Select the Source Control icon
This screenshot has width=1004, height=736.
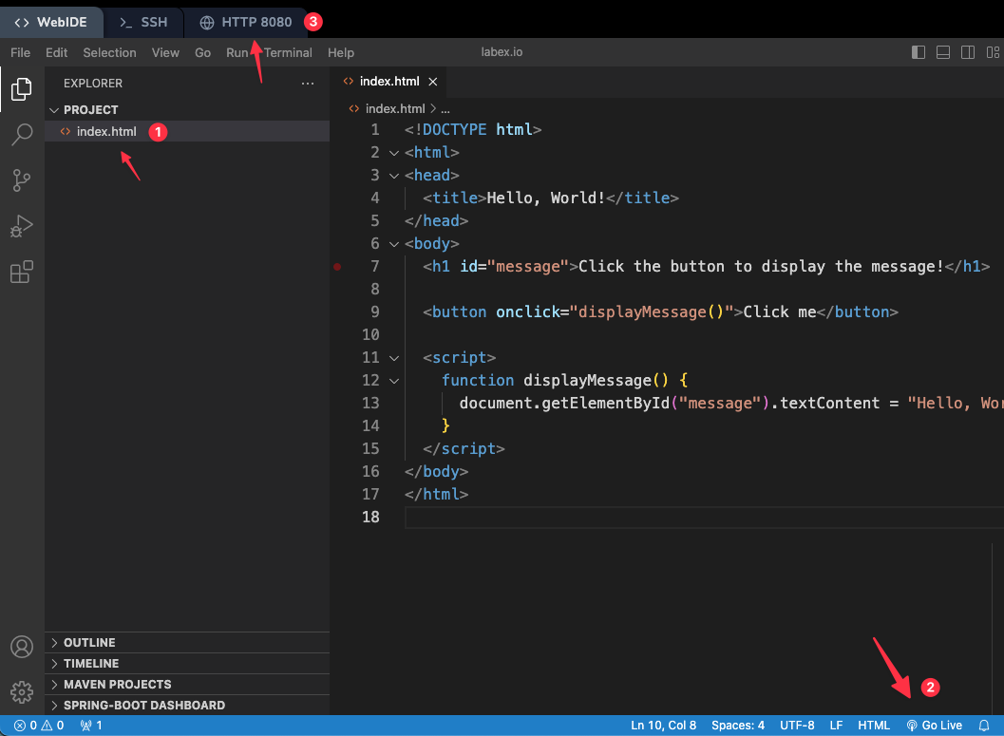pyautogui.click(x=22, y=180)
